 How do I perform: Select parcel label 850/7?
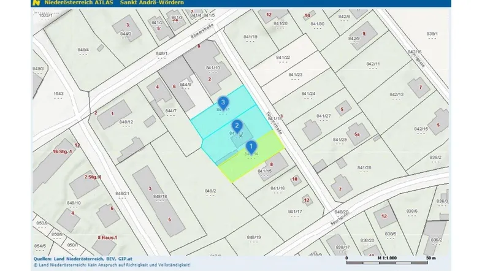pyautogui.click(x=72, y=245)
